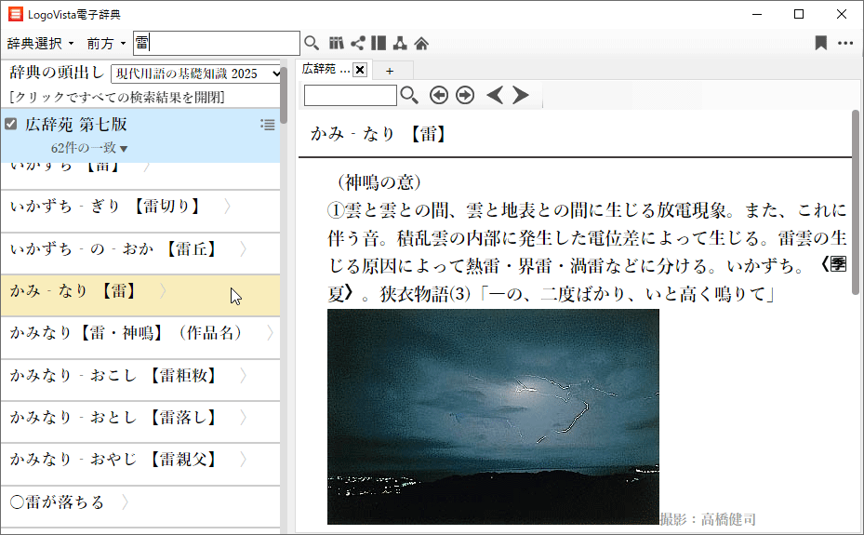864x535 pixels.
Task: Click the home icon in toolbar
Action: 421,43
